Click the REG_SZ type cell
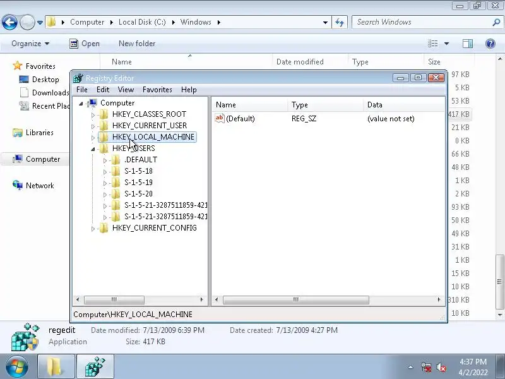The height and width of the screenshot is (379, 505). click(304, 119)
